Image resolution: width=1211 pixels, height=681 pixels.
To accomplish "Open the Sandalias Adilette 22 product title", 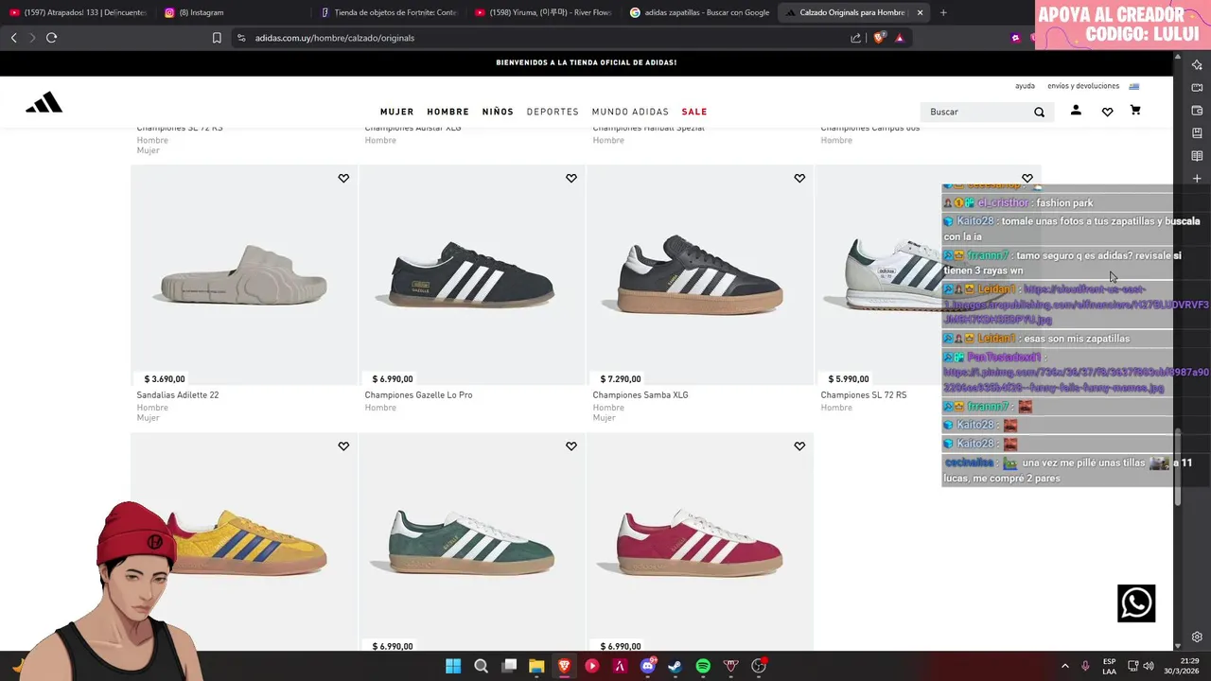I will point(178,395).
